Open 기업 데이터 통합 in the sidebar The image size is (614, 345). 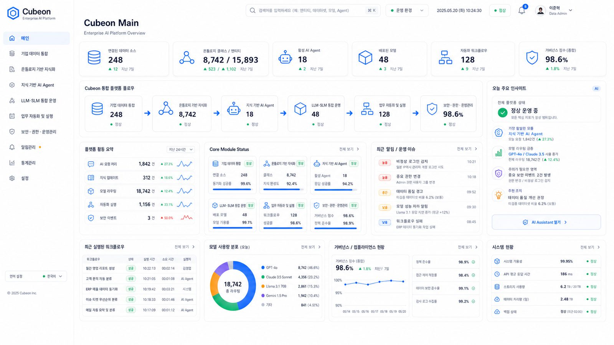click(x=36, y=54)
